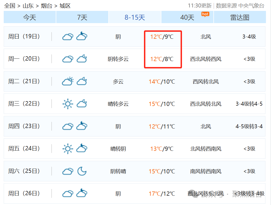Click the 17℃/12℃ temperature for 周日 (26日)

(x=162, y=194)
